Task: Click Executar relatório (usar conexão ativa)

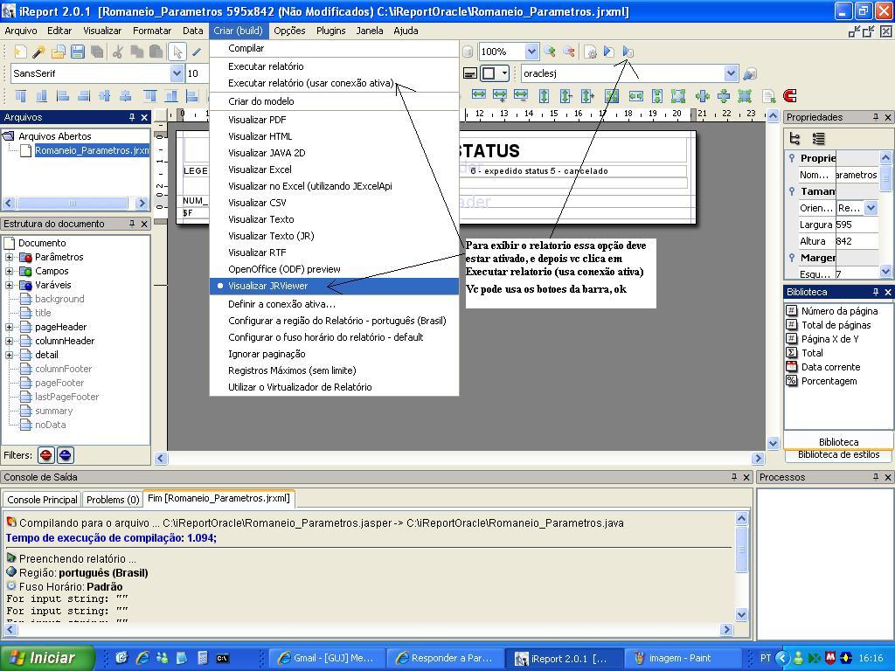Action: coord(334,83)
